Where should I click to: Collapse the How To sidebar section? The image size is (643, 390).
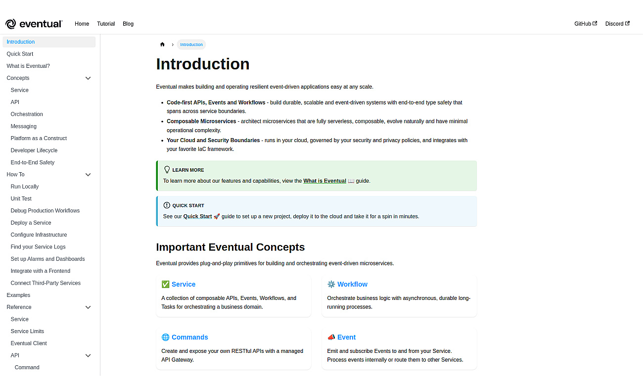click(88, 175)
